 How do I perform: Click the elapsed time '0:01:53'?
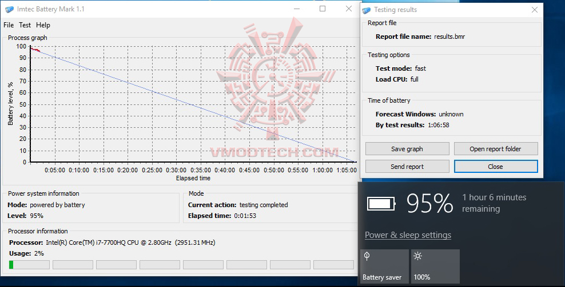click(x=245, y=216)
